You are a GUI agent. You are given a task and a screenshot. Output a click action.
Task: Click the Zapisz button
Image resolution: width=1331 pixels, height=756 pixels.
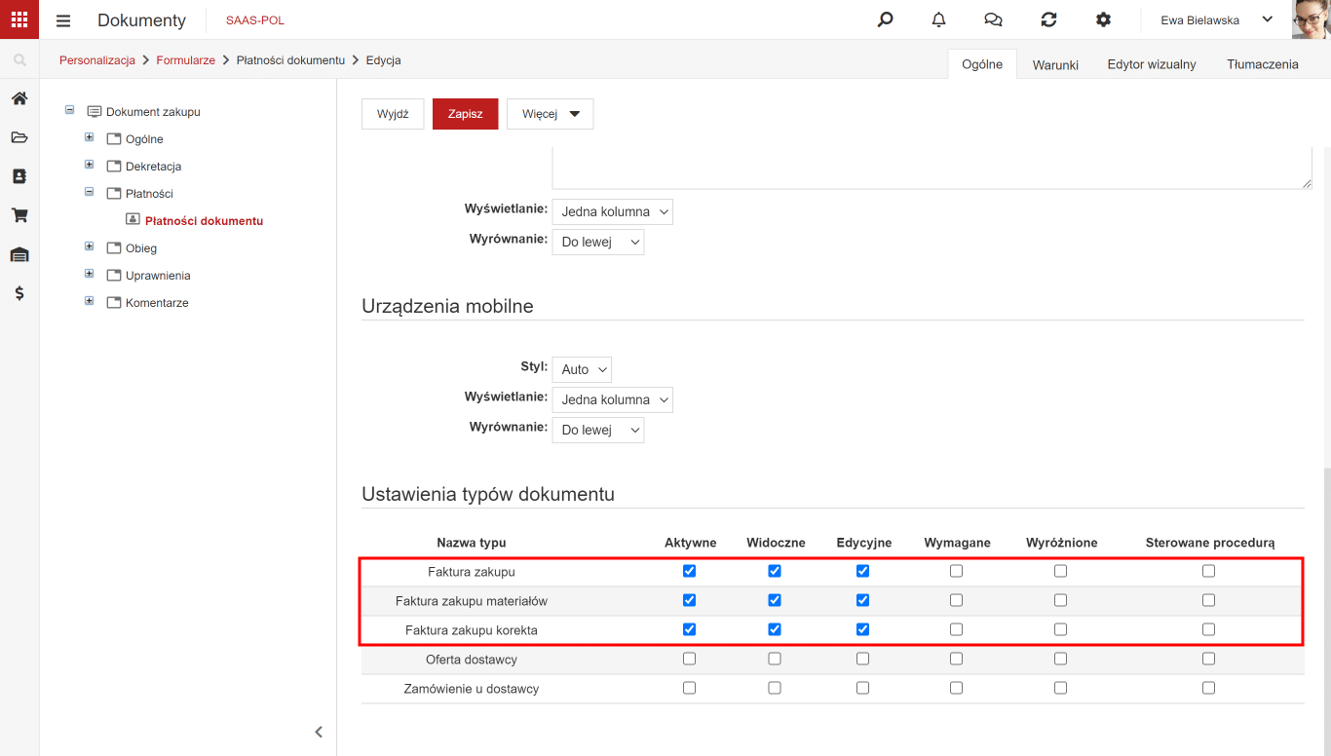pyautogui.click(x=466, y=114)
